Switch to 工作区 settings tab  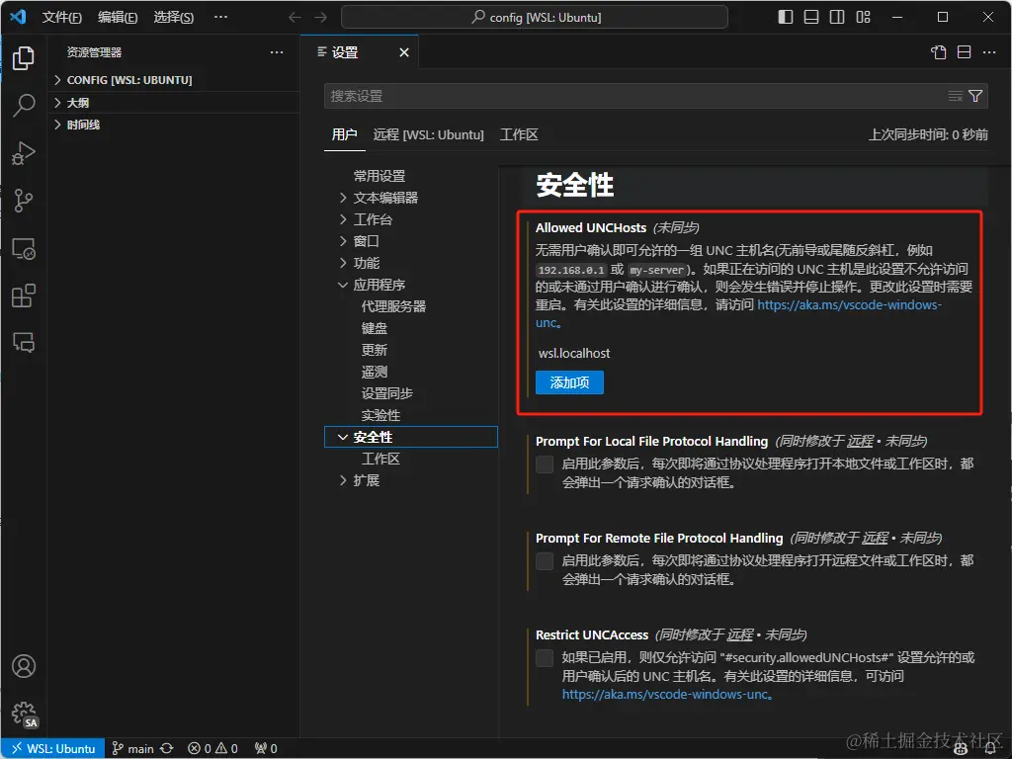(x=519, y=134)
